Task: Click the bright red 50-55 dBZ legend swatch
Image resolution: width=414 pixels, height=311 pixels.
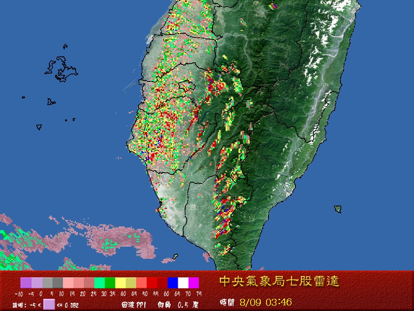Action: click(152, 283)
